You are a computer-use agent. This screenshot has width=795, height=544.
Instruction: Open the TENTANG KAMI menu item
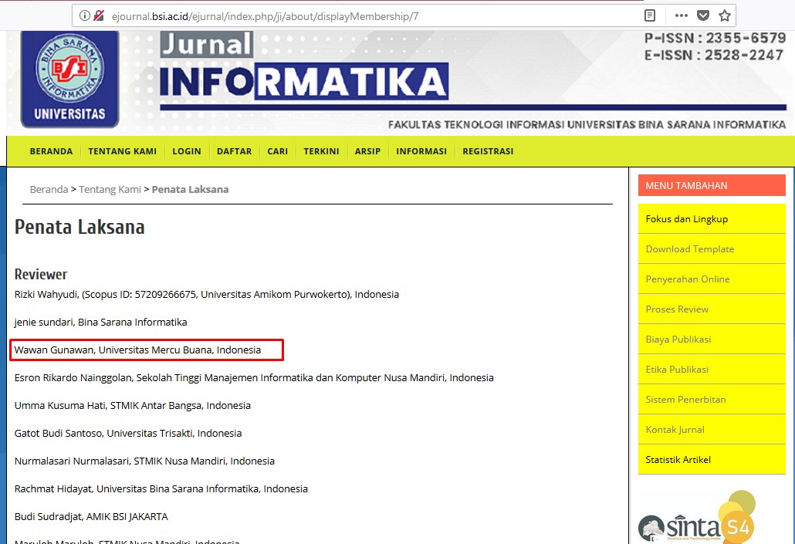click(x=122, y=151)
